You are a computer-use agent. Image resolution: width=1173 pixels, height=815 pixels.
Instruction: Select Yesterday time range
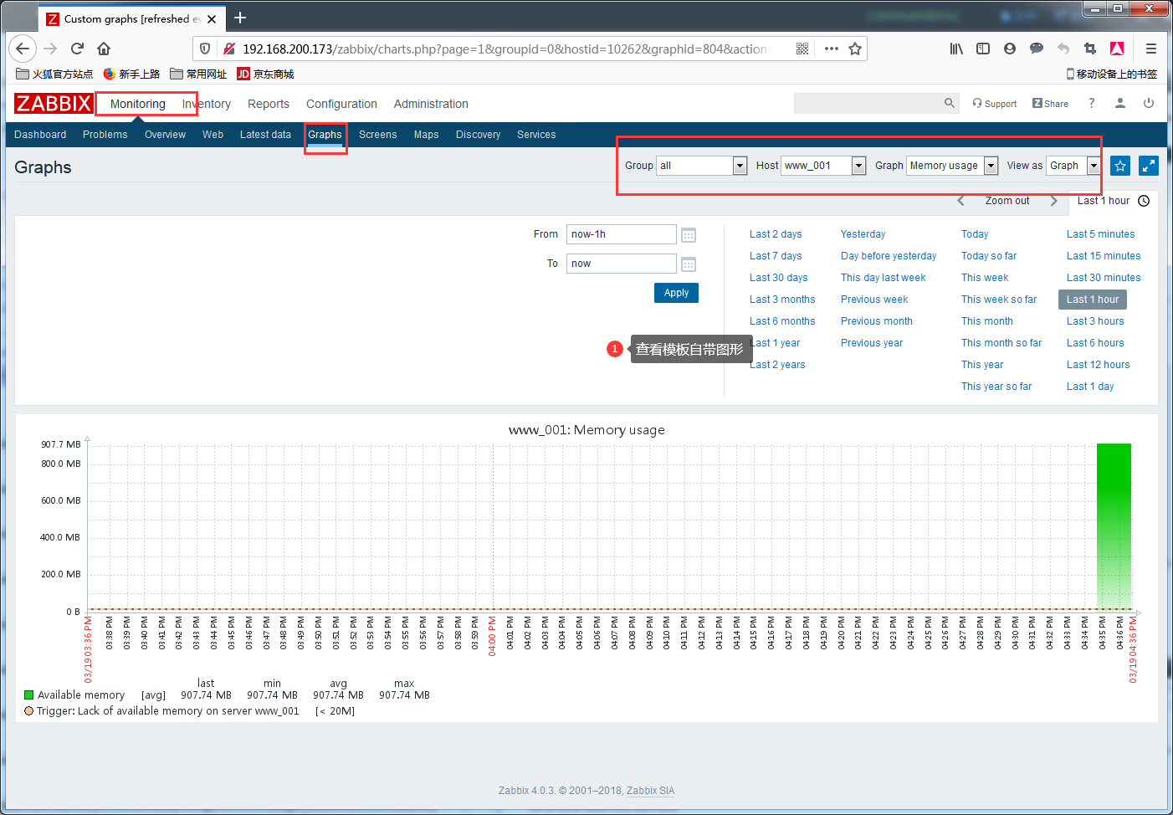click(x=863, y=234)
